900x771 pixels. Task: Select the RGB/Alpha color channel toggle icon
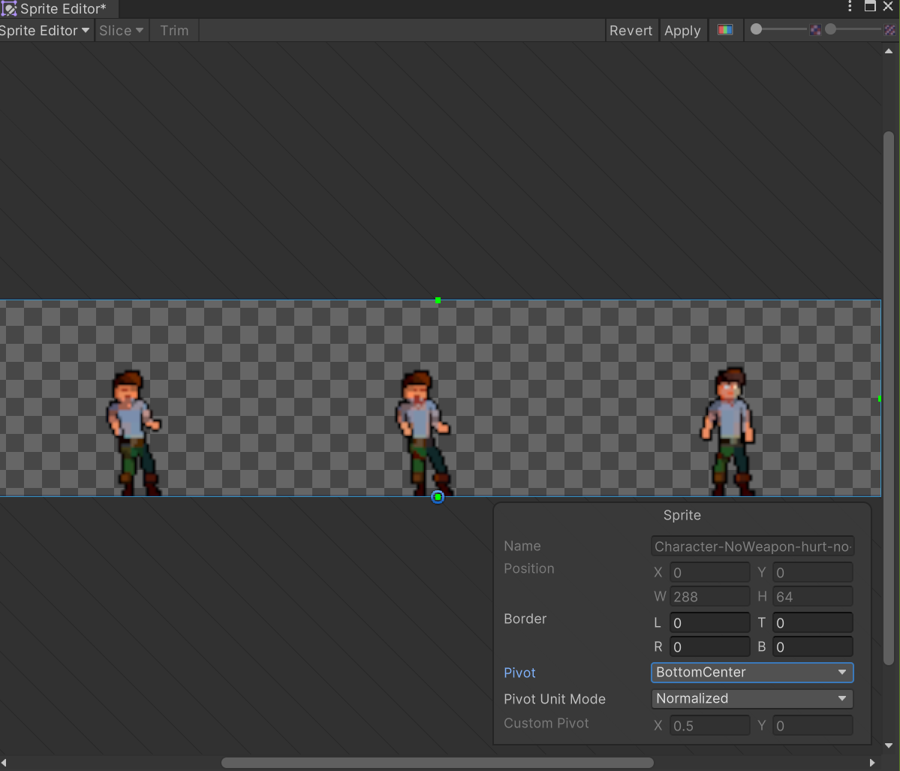pyautogui.click(x=725, y=30)
